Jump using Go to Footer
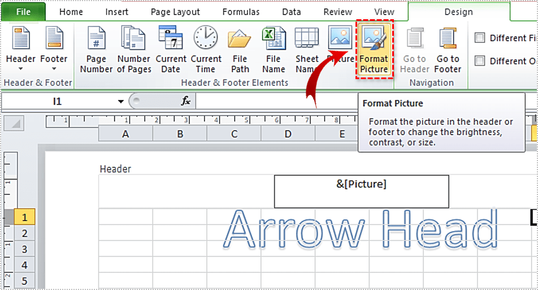 448,50
